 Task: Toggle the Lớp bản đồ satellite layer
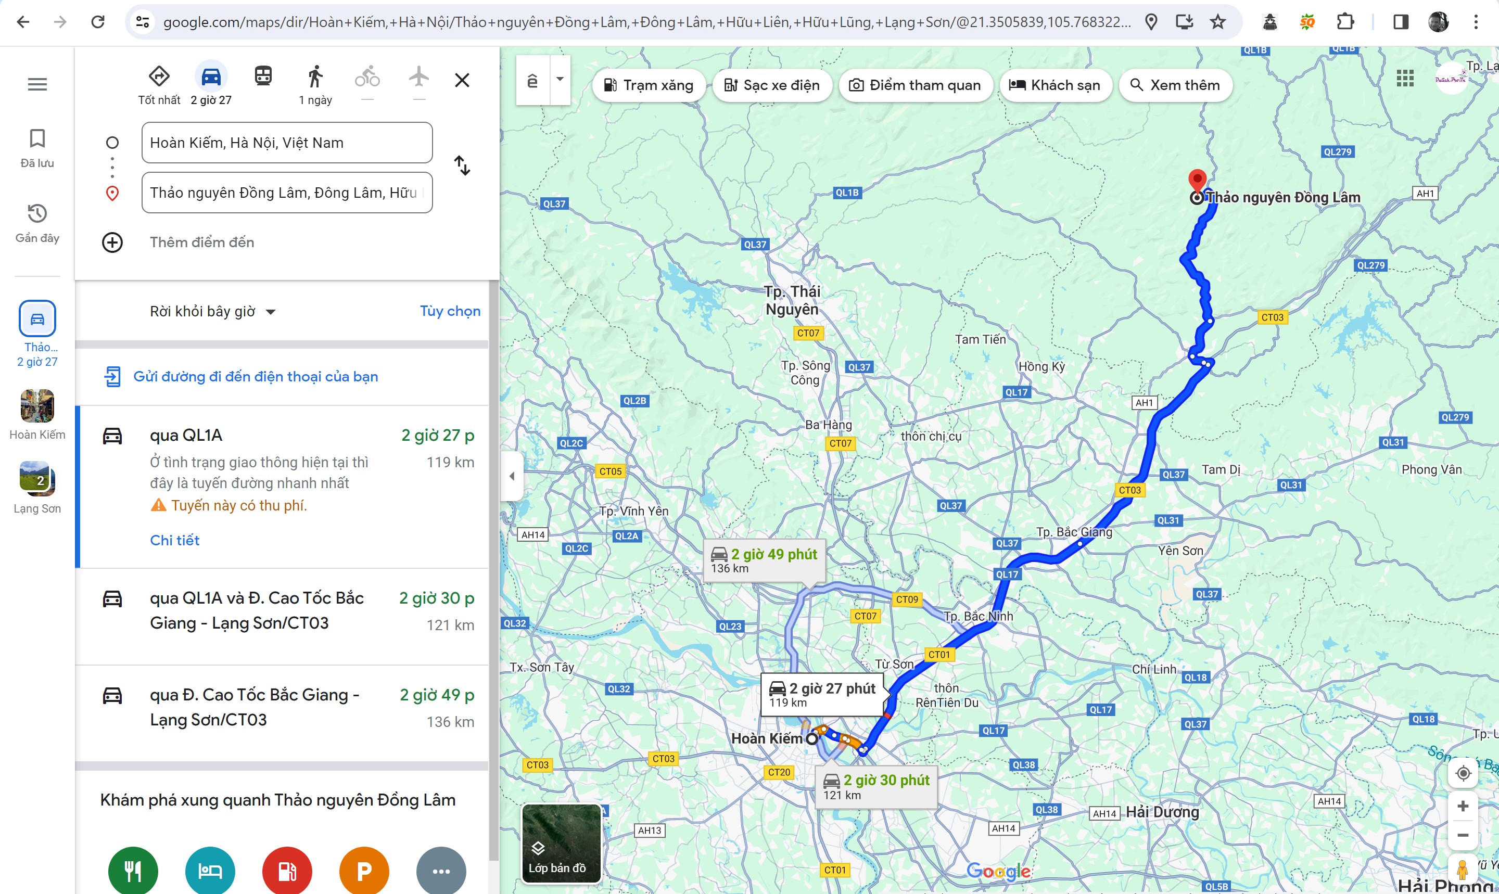(562, 844)
